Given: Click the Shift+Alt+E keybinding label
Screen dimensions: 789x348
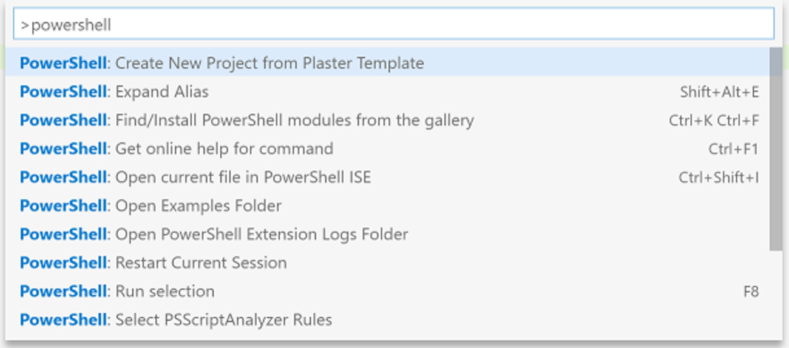Looking at the screenshot, I should point(719,92).
